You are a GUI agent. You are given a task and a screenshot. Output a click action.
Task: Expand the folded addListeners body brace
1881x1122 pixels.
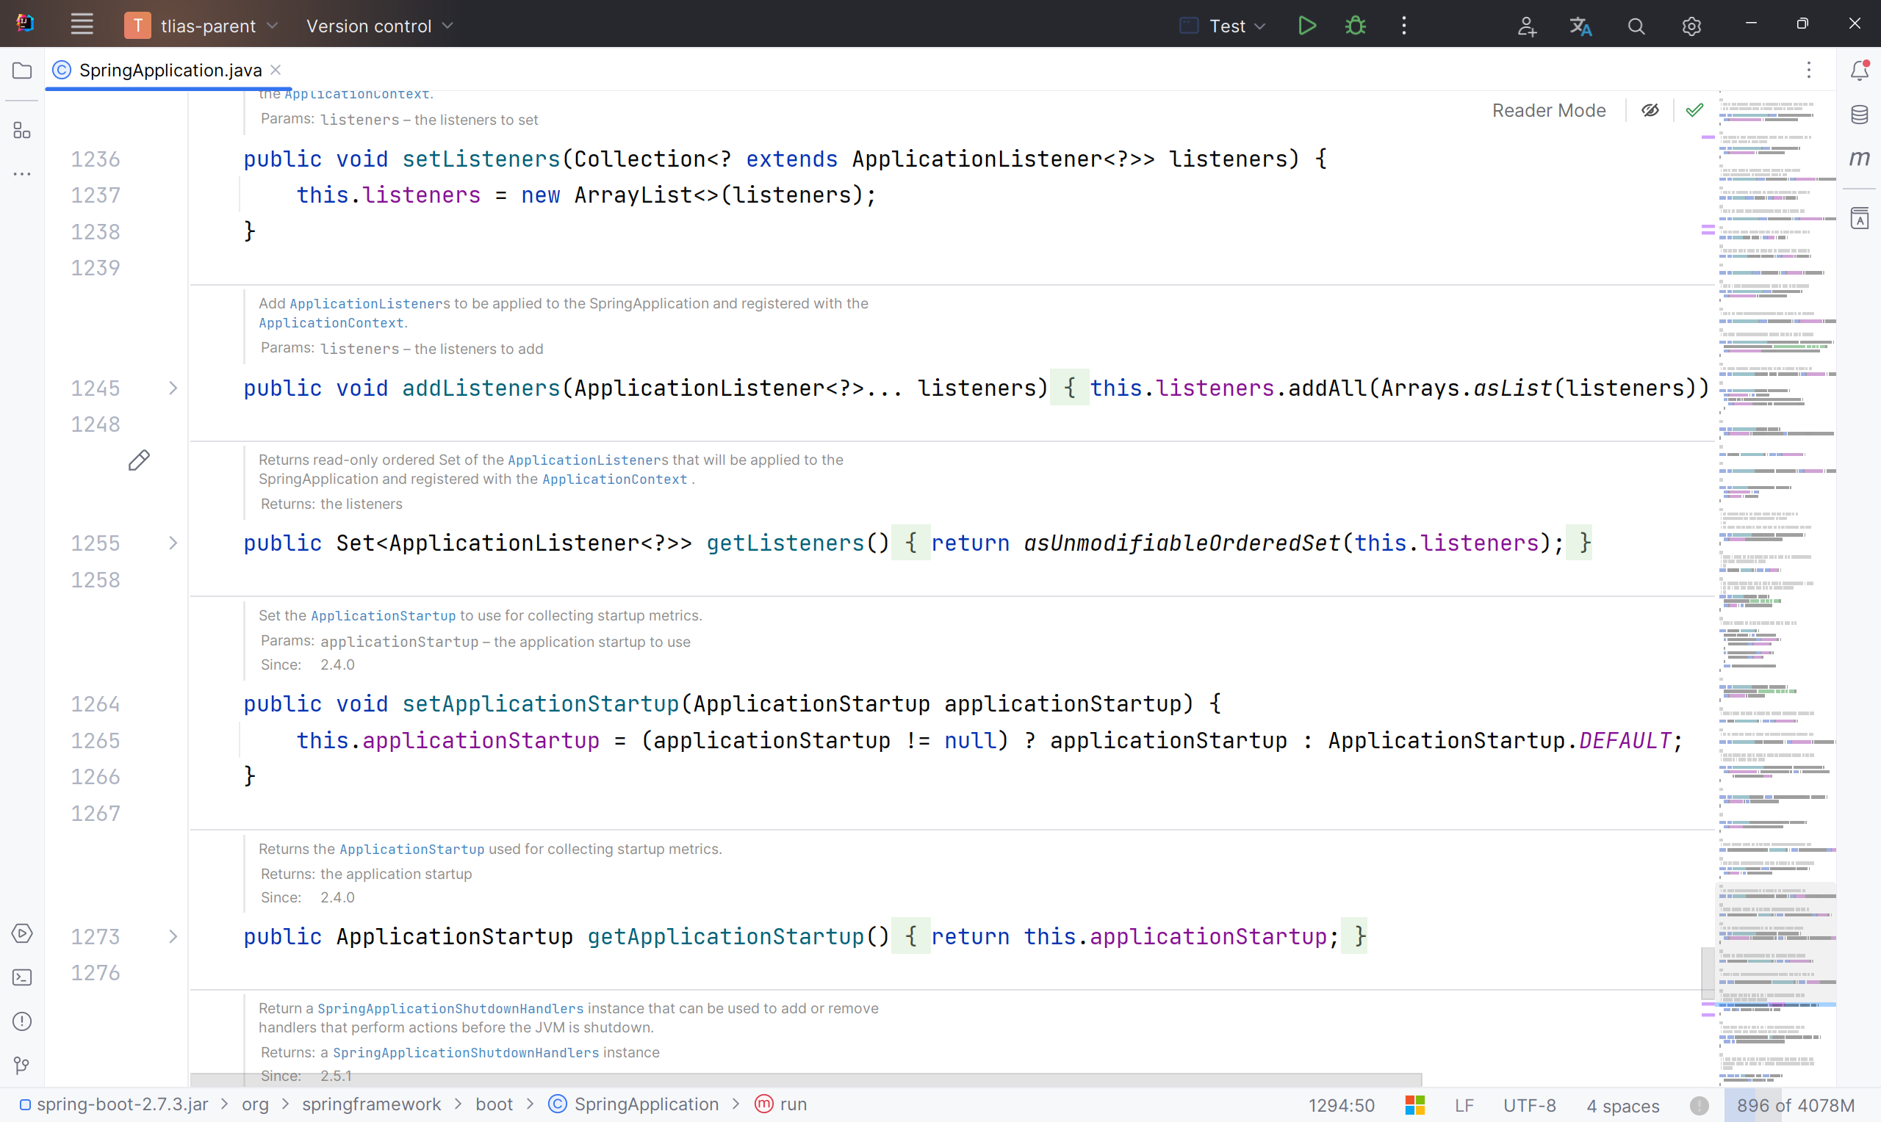pos(1070,388)
